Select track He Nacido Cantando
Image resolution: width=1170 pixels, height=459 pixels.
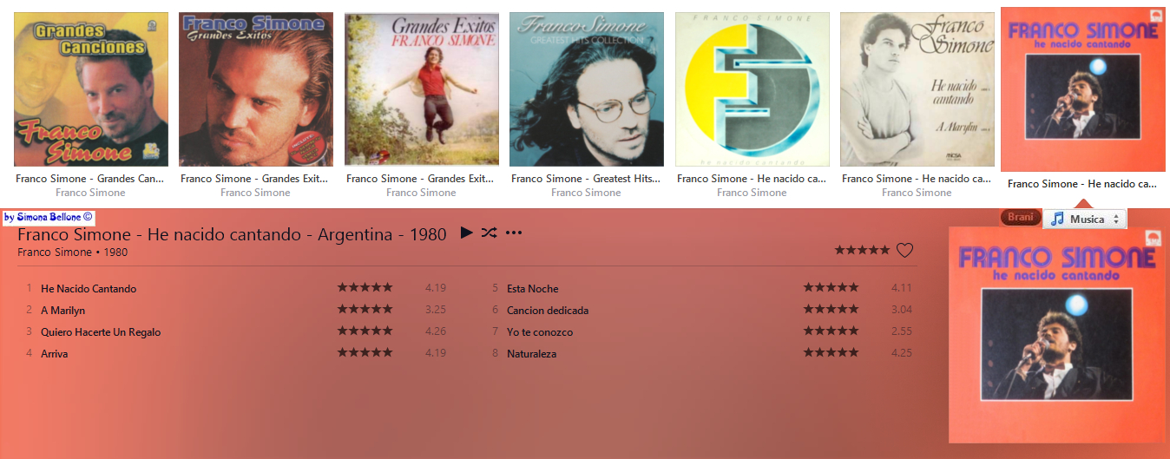(x=89, y=289)
